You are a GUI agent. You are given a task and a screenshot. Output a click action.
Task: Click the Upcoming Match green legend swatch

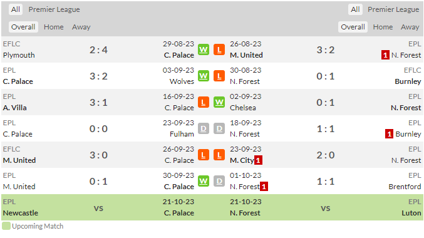[6, 226]
